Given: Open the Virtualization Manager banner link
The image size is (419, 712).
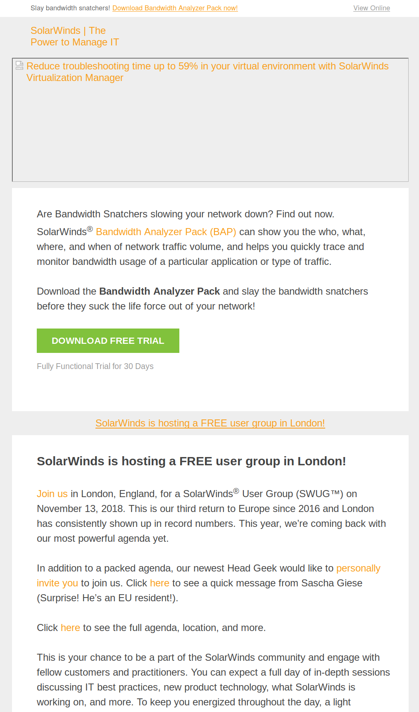Looking at the screenshot, I should click(207, 72).
